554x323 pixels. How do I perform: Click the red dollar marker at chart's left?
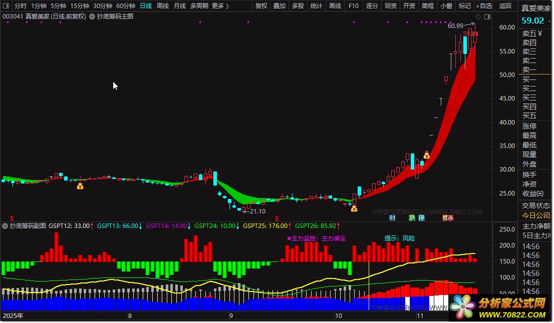[12, 218]
